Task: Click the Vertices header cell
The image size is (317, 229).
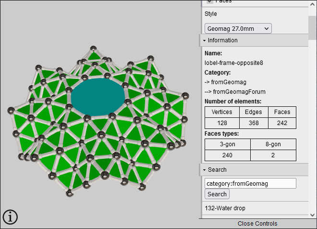Action: (x=222, y=112)
